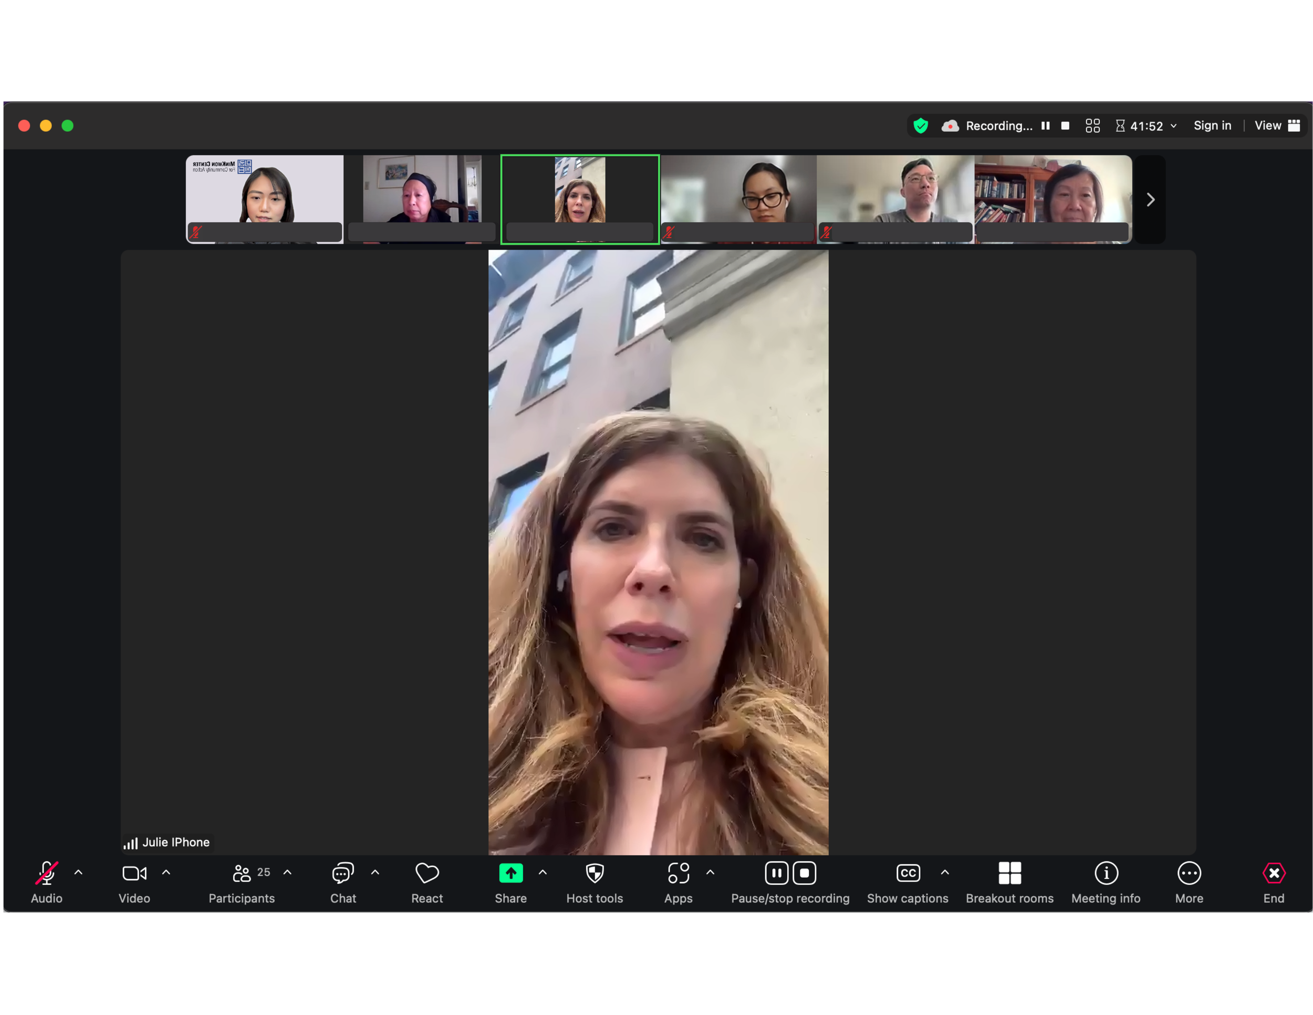This screenshot has width=1313, height=1015.
Task: Show next participant thumbnails arrow
Action: click(1150, 200)
